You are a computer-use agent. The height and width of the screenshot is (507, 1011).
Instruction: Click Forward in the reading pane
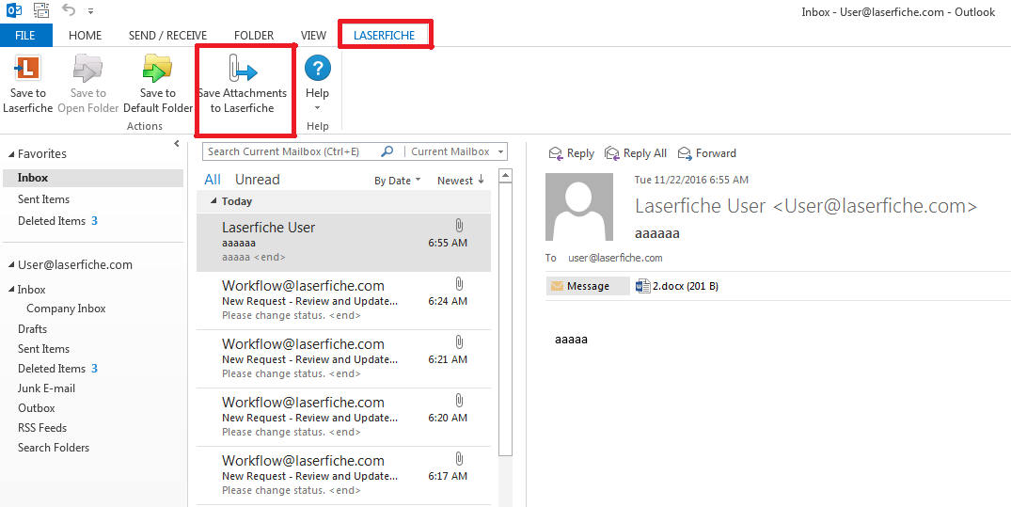[706, 153]
